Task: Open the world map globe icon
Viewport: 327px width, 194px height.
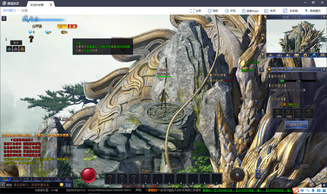Action: click(x=314, y=55)
